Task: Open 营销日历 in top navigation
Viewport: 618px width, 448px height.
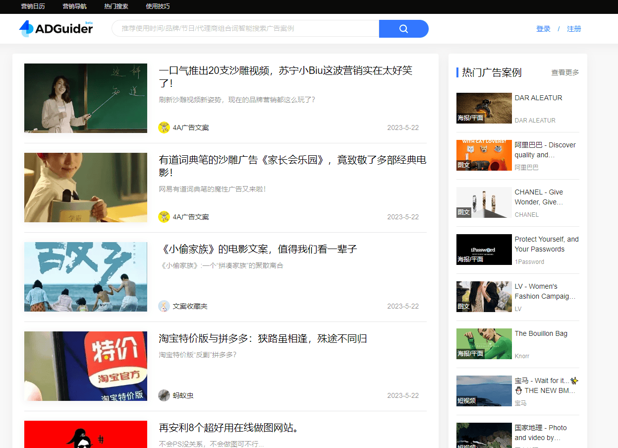Action: tap(33, 6)
